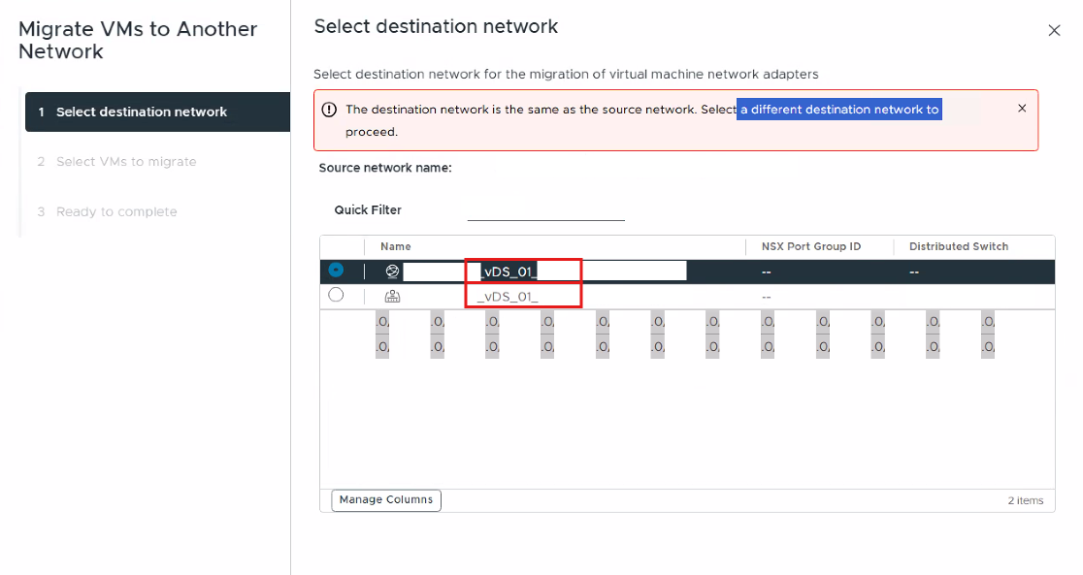This screenshot has height=575, width=1083.
Task: Sort by the Distributed Switch column header
Action: [x=959, y=246]
